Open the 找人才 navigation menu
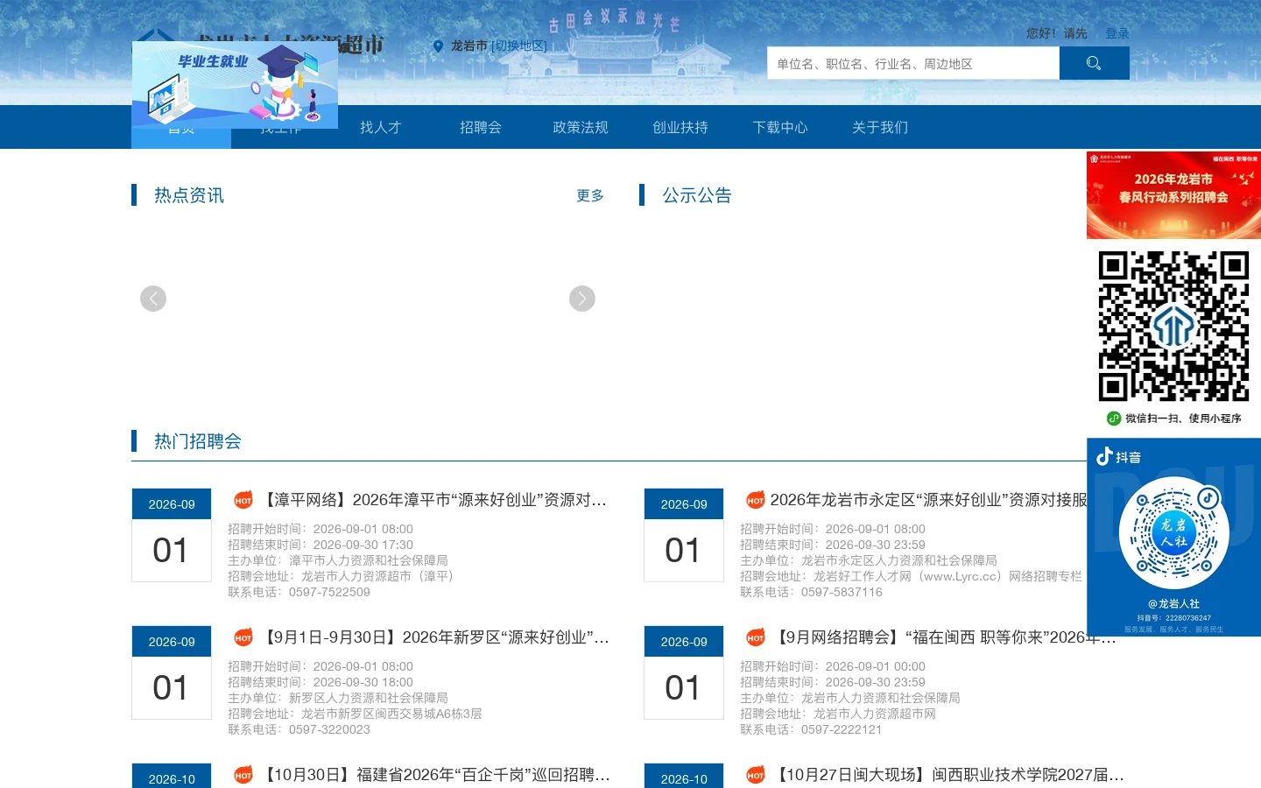The width and height of the screenshot is (1261, 788). pyautogui.click(x=381, y=127)
